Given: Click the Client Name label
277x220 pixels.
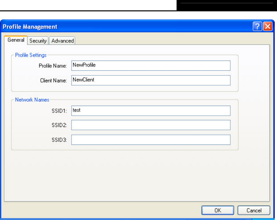Looking at the screenshot, I should tap(53, 81).
